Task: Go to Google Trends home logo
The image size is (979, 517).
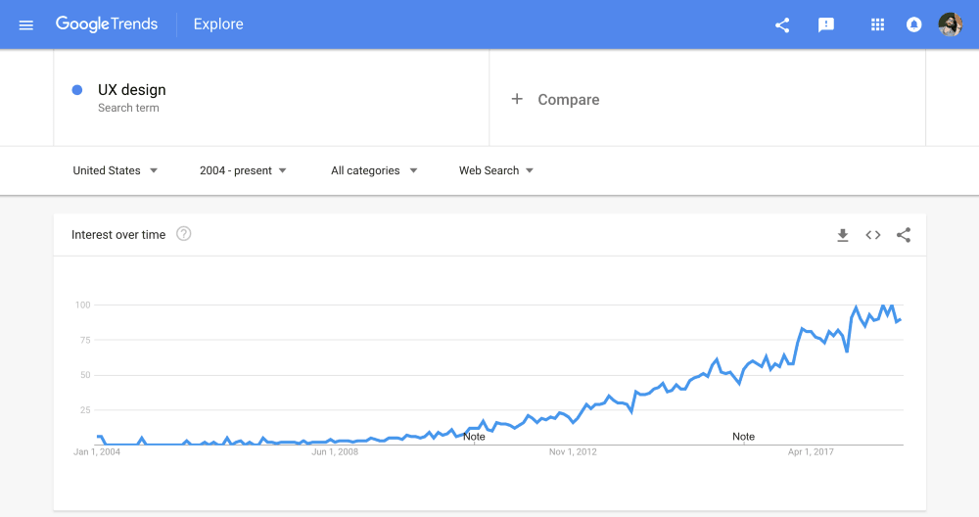Action: [107, 24]
